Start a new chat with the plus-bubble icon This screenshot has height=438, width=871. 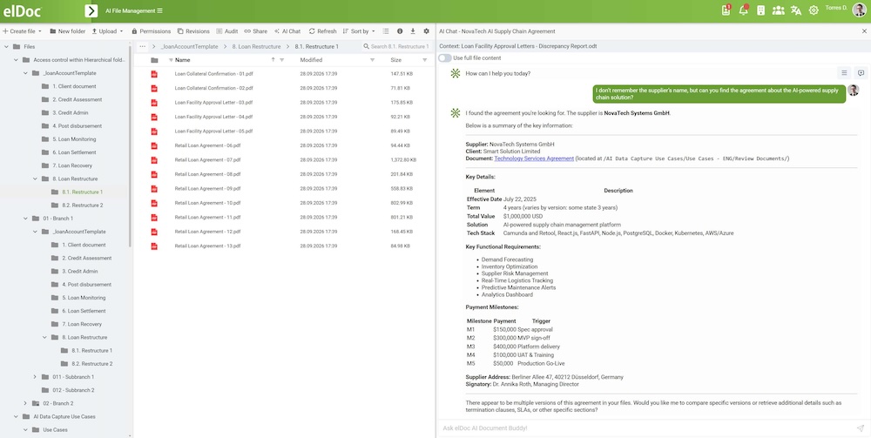click(x=861, y=73)
